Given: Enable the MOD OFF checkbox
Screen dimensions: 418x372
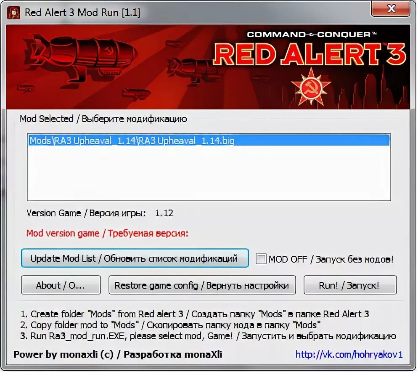Looking at the screenshot, I should (x=261, y=259).
